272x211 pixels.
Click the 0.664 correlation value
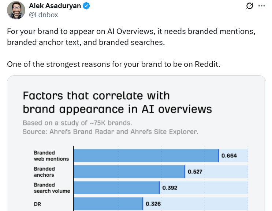(229, 156)
